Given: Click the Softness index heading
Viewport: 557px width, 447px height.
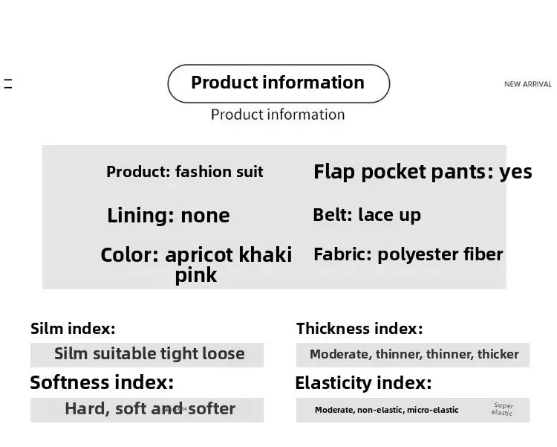Looking at the screenshot, I should [x=102, y=383].
